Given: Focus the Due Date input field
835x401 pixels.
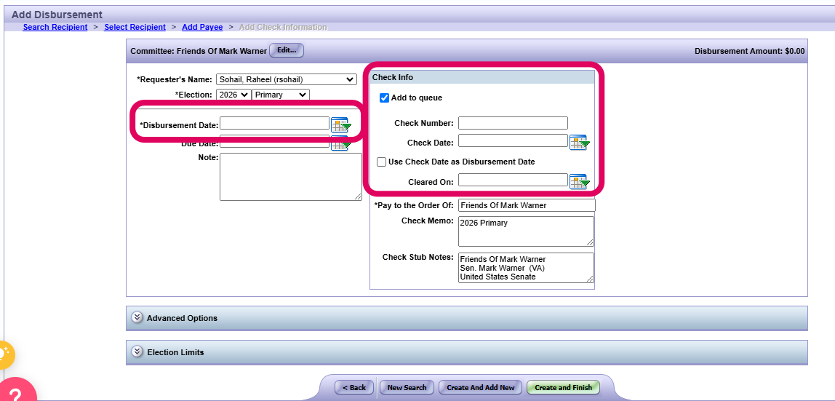Looking at the screenshot, I should click(275, 142).
